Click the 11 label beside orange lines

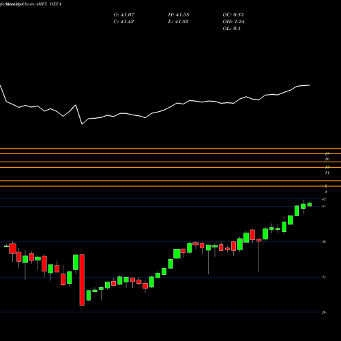(327, 173)
